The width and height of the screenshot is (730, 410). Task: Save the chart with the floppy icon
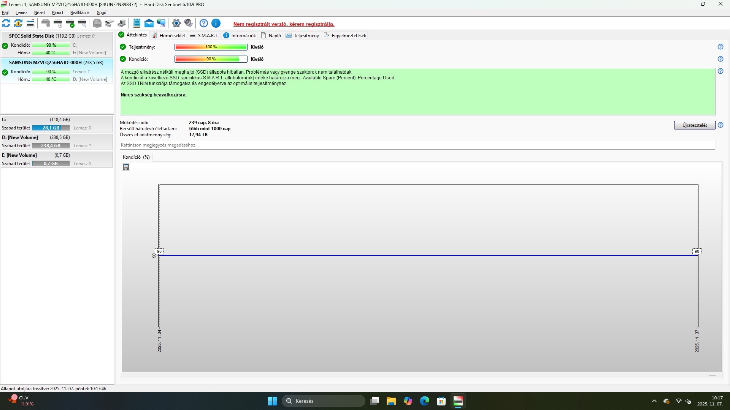point(126,167)
